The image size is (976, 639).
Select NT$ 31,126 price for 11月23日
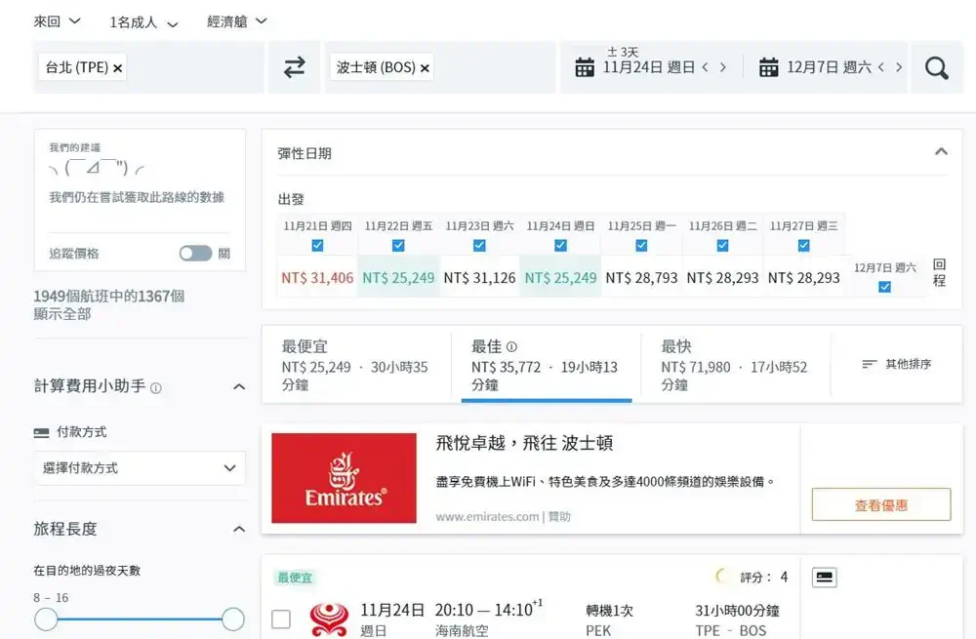point(479,277)
